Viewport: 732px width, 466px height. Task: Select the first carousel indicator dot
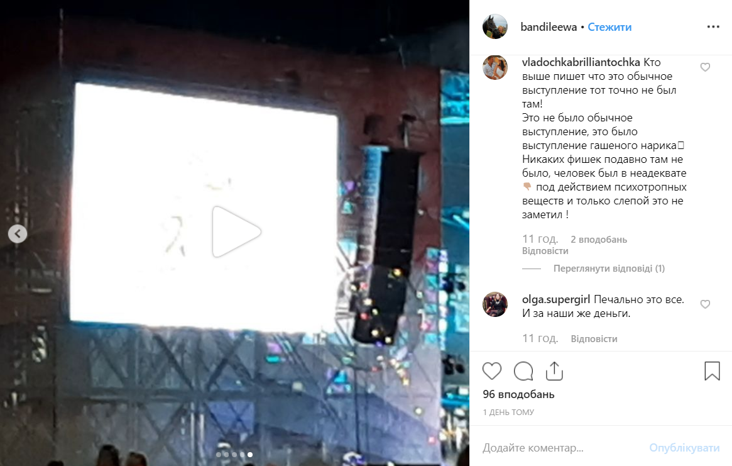pos(219,454)
